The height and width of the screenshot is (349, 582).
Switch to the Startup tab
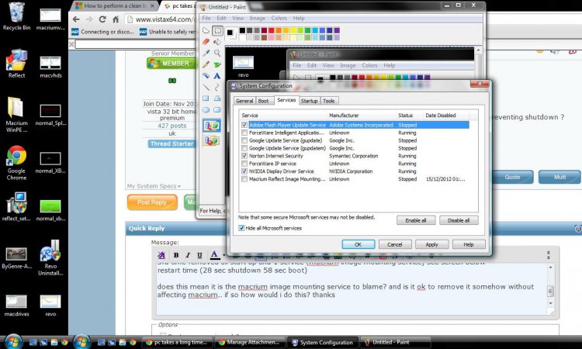[x=309, y=101]
